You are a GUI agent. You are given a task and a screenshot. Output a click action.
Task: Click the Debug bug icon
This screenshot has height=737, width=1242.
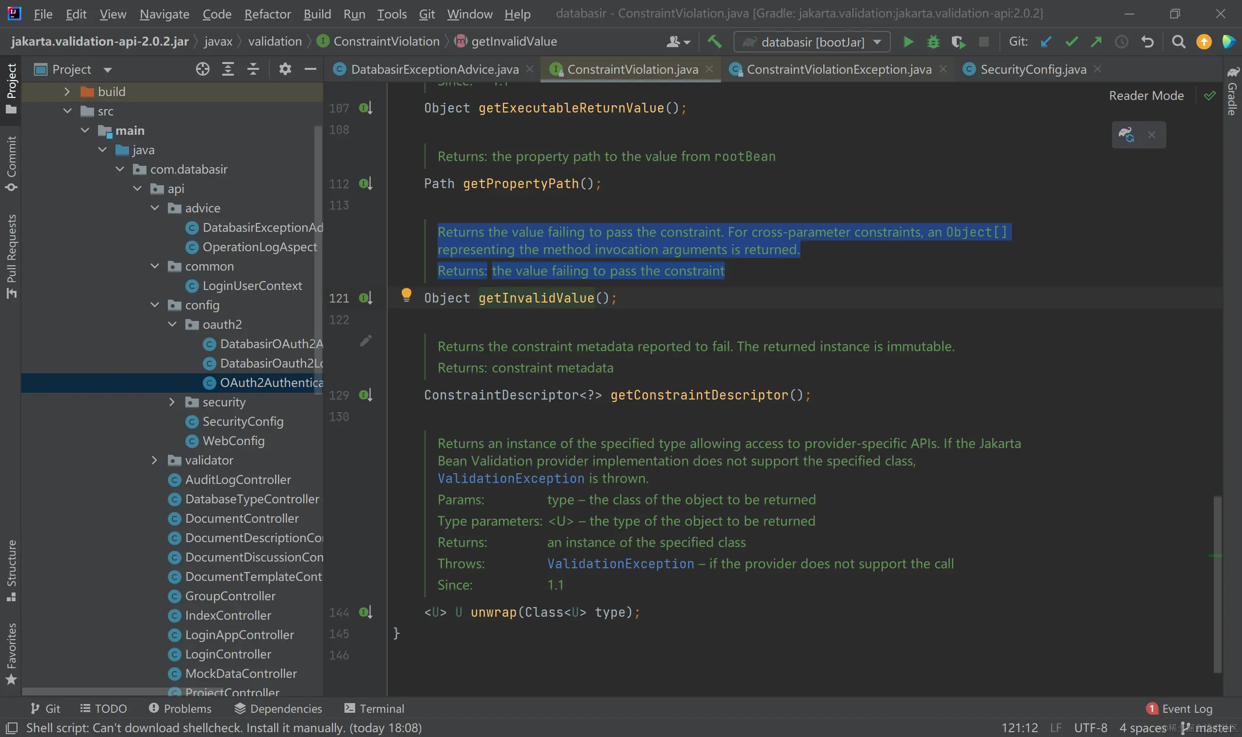pos(933,42)
